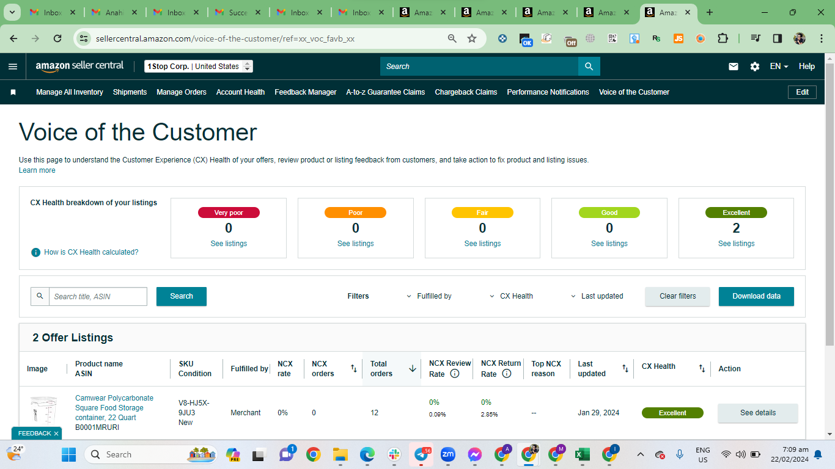
Task: Launch Excel from the taskbar
Action: click(x=582, y=454)
